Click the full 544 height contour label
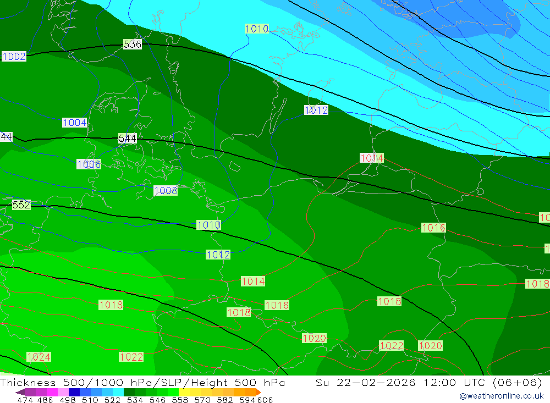Viewport: 550px width, 403px height. (128, 139)
